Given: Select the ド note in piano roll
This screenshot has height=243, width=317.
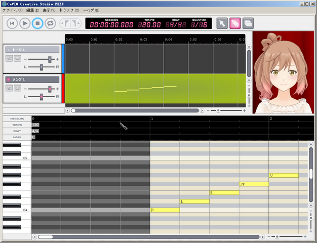Looking at the screenshot, I should (x=165, y=210).
